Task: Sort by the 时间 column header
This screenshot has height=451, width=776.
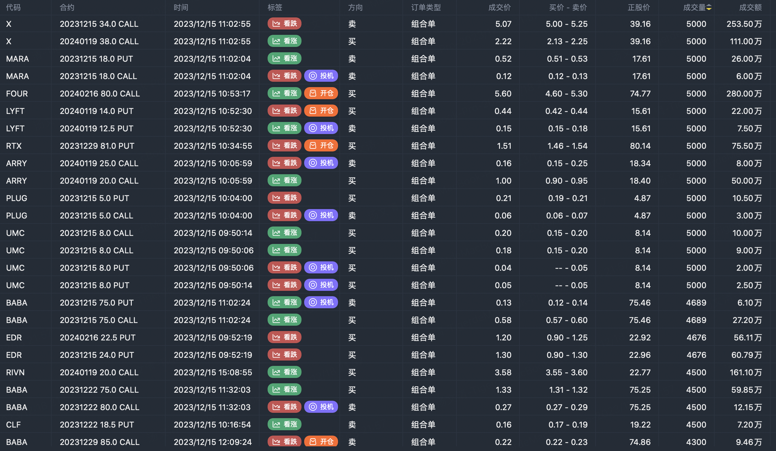Action: pos(181,8)
